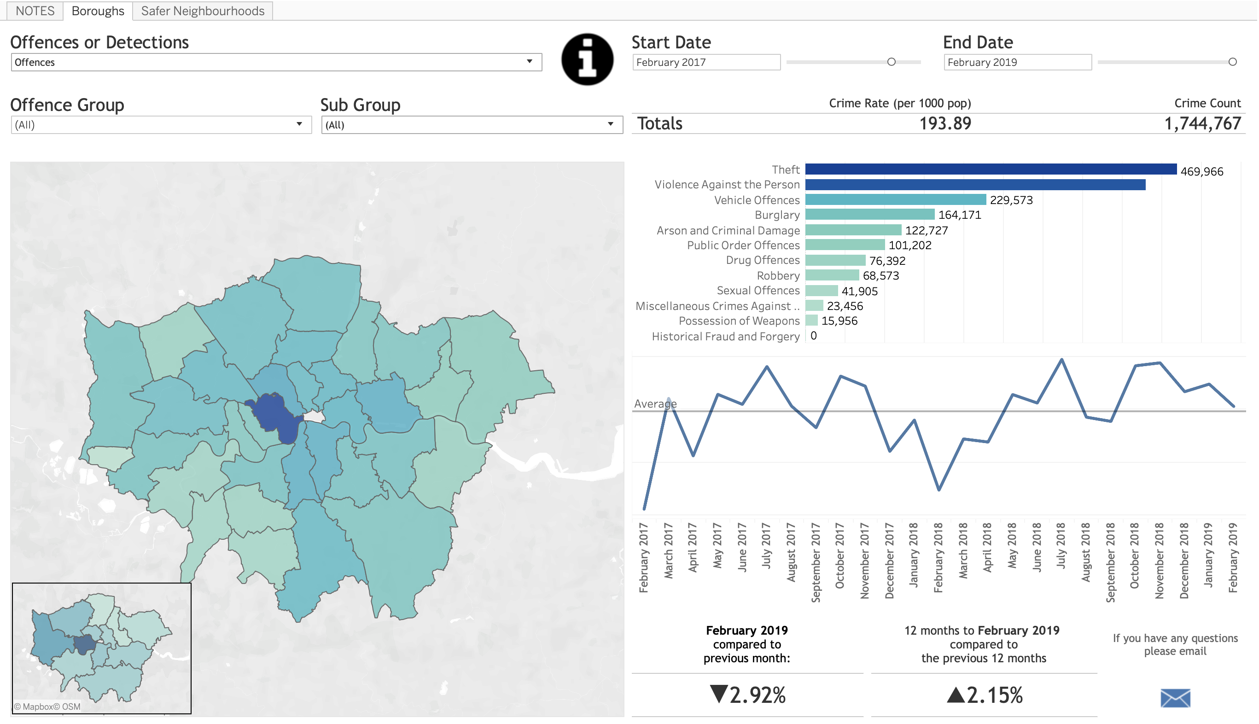Select the Vehicle Offences bar
This screenshot has height=724, width=1259.
[x=896, y=200]
